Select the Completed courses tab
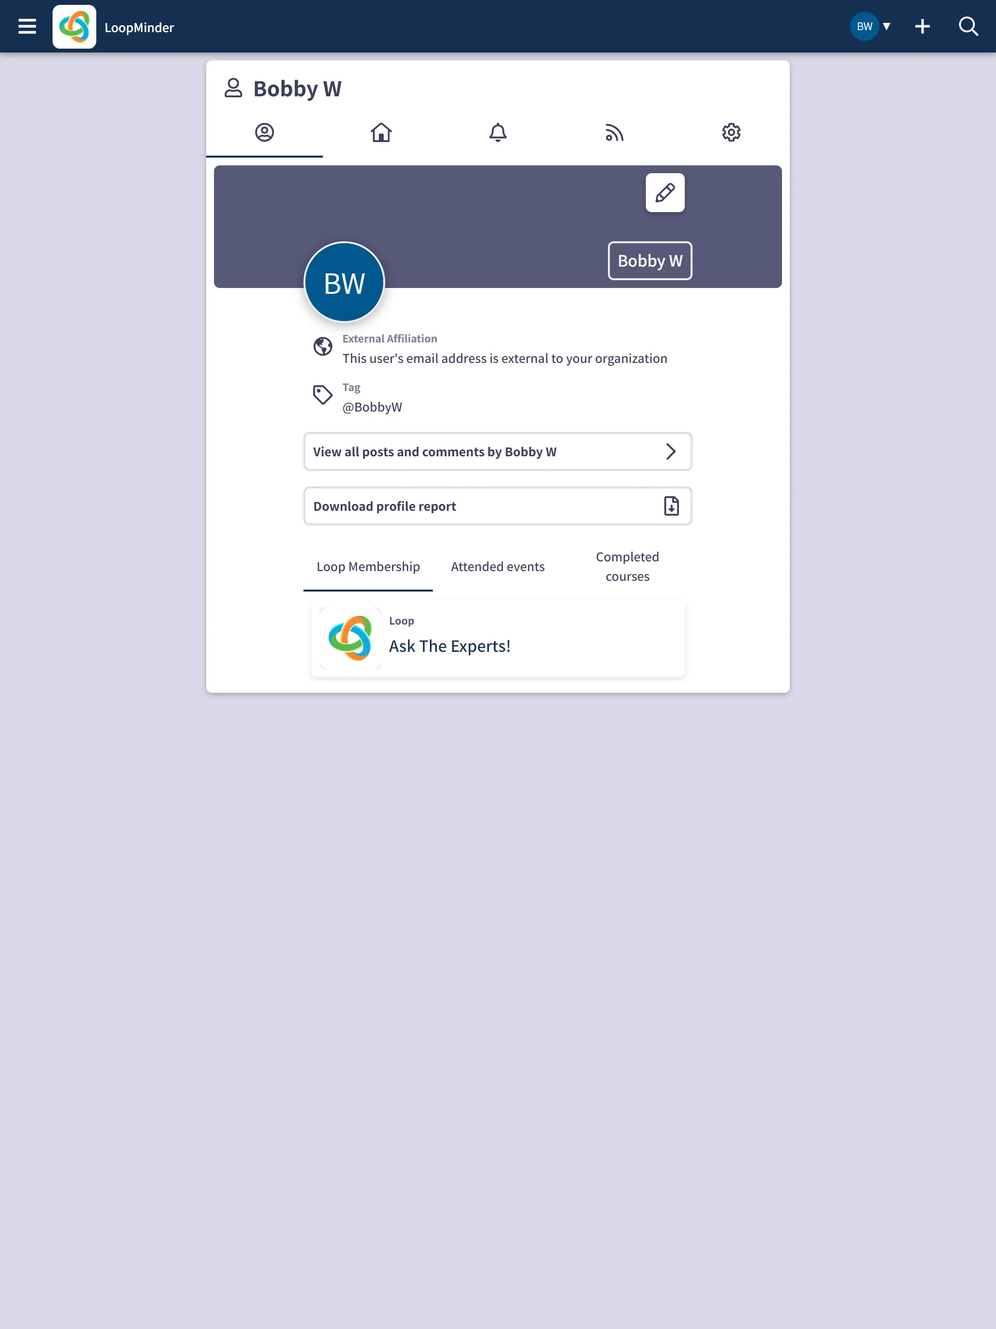 pos(627,566)
